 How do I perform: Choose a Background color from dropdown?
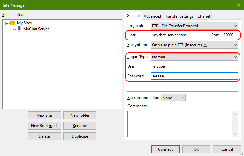tap(173, 98)
